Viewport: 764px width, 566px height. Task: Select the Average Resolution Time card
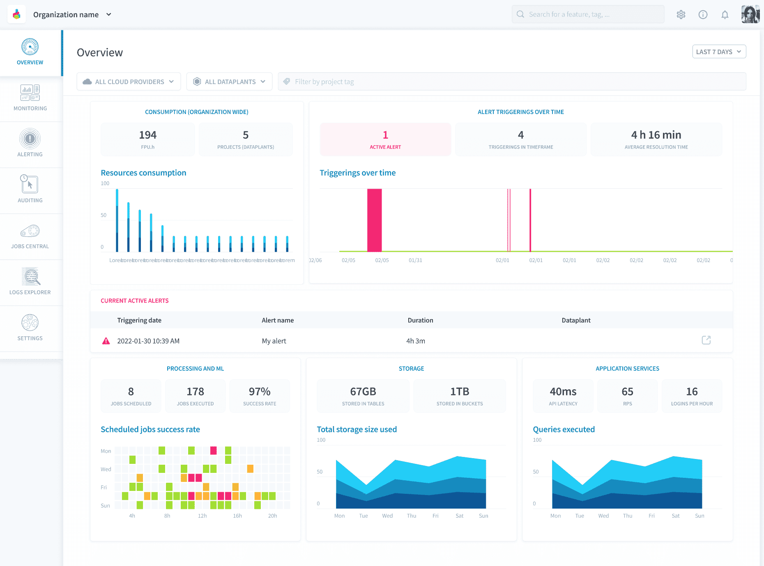pos(656,139)
